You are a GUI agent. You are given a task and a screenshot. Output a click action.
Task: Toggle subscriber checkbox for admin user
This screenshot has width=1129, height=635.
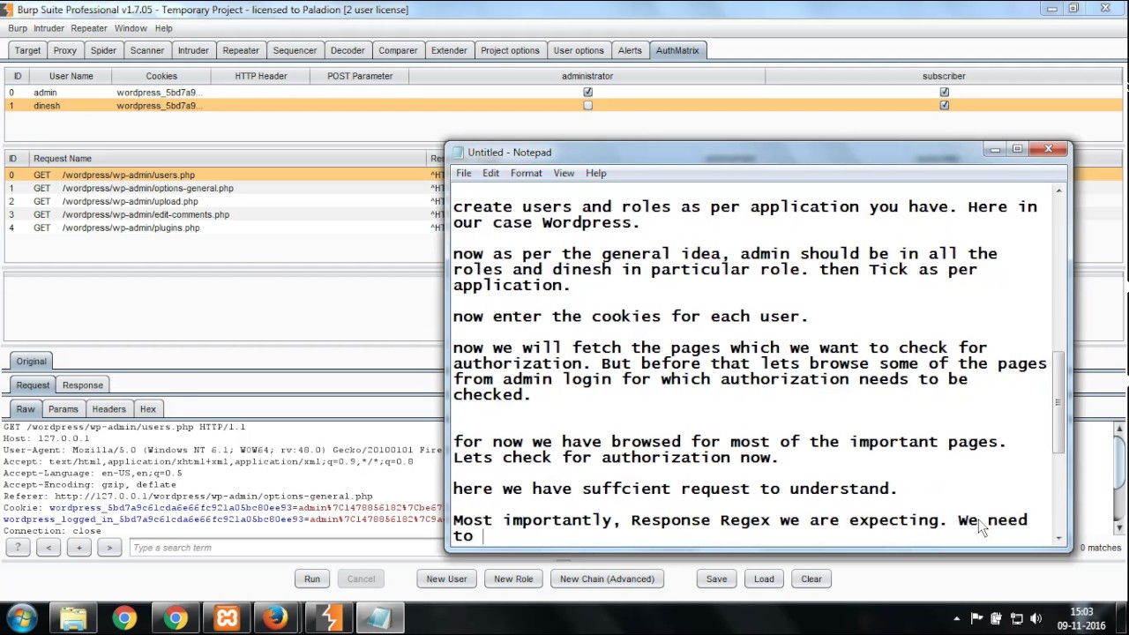pos(944,92)
